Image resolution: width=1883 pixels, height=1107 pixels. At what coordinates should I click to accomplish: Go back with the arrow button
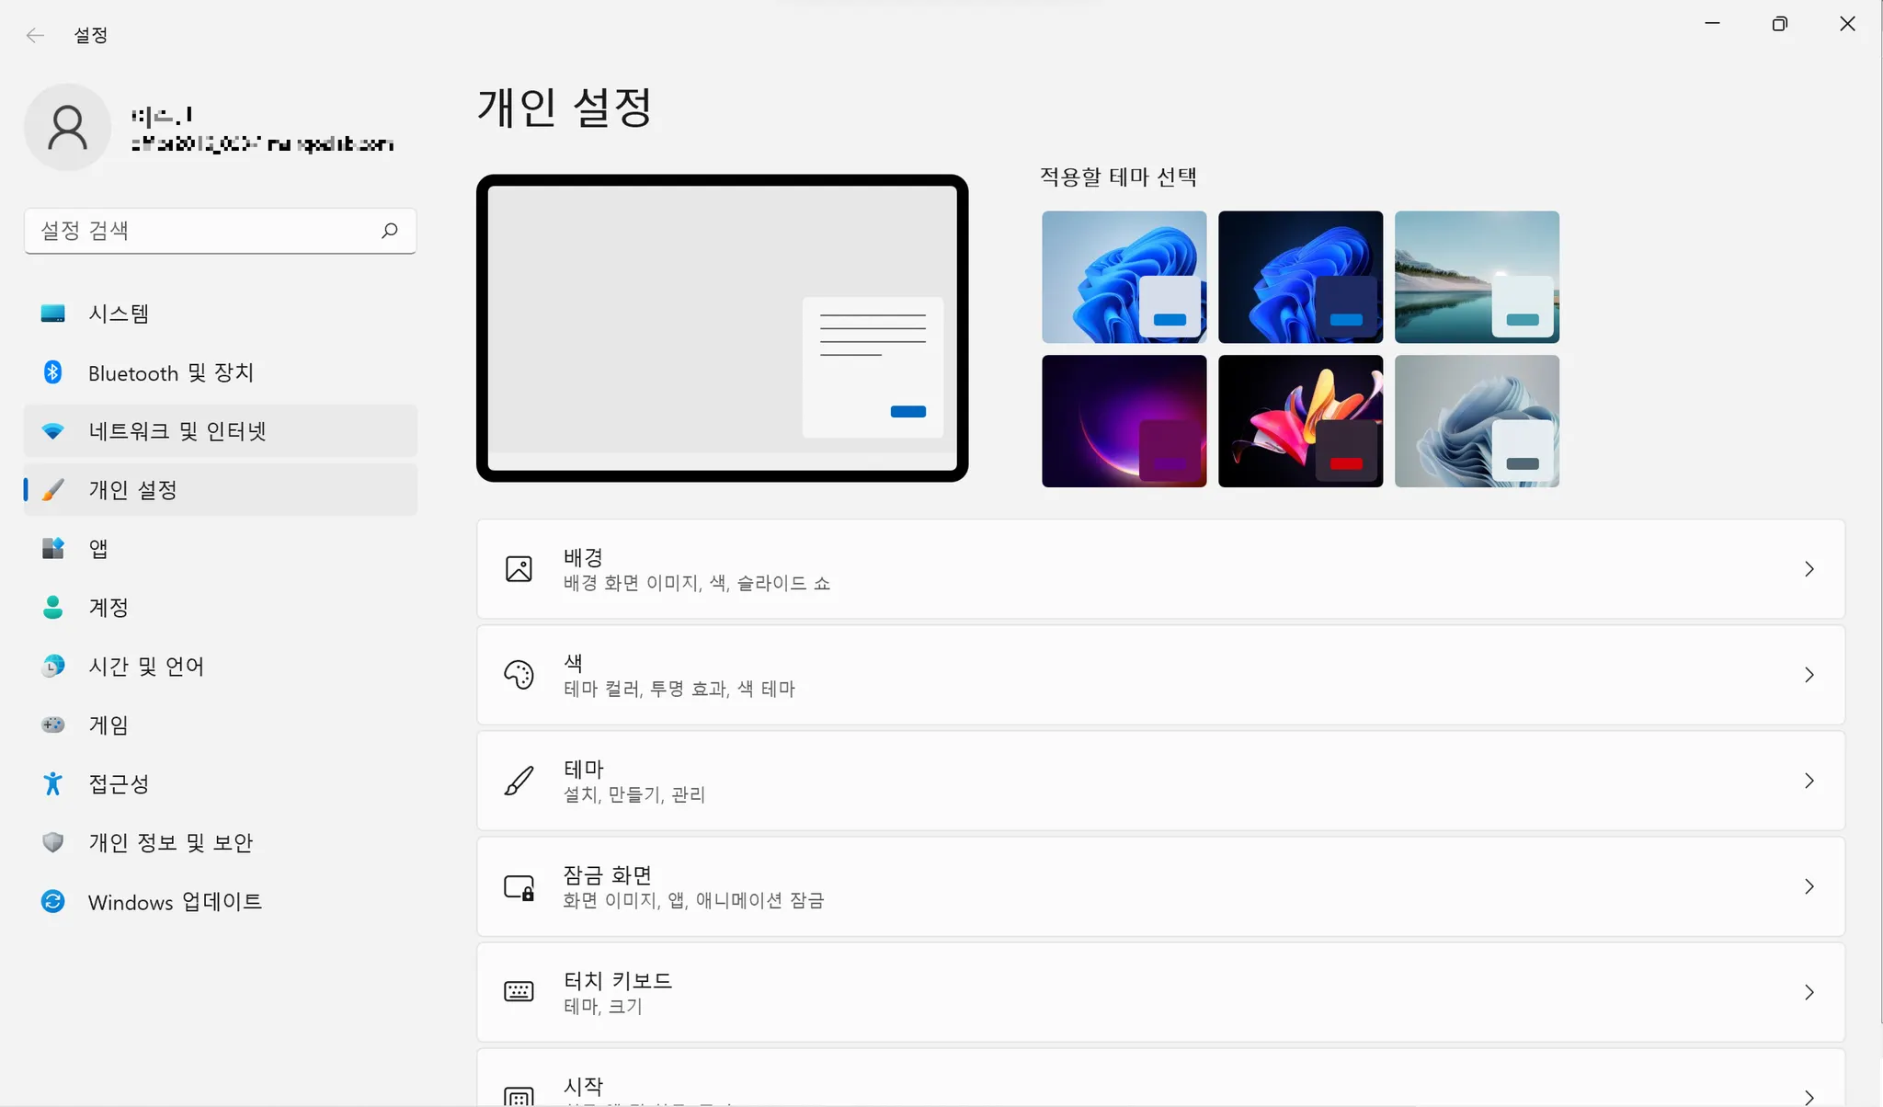[35, 35]
